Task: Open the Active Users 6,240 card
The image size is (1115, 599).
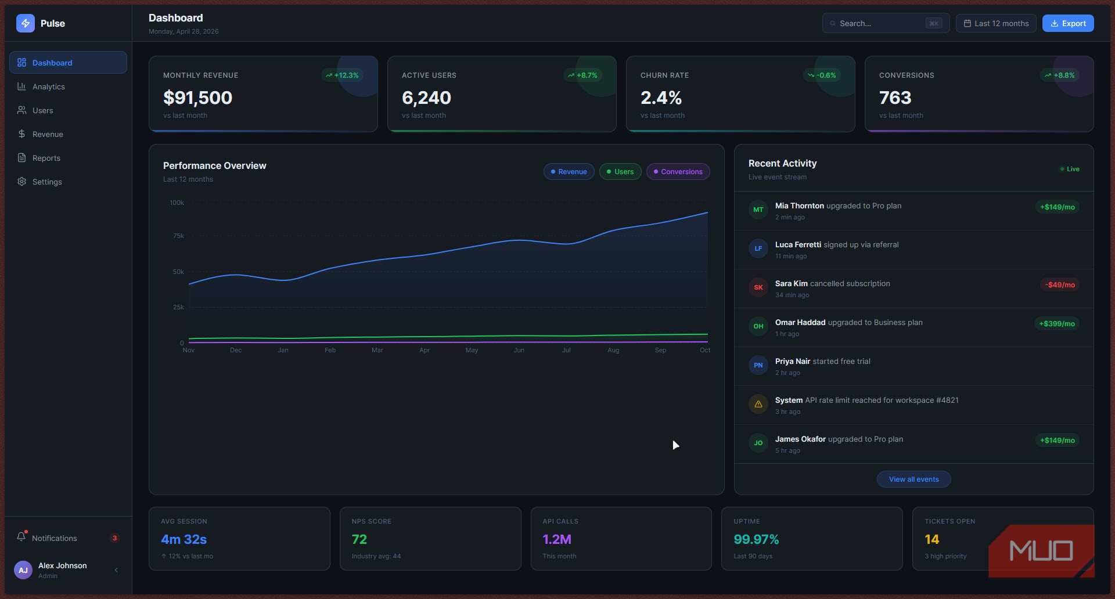Action: [502, 94]
